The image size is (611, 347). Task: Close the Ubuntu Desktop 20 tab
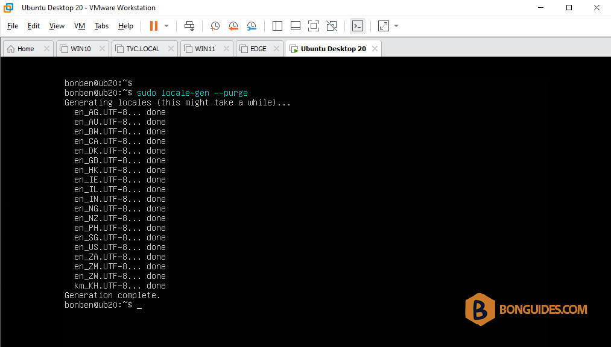375,49
